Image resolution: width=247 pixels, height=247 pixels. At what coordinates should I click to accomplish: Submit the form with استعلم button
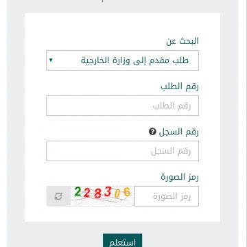coord(122,240)
